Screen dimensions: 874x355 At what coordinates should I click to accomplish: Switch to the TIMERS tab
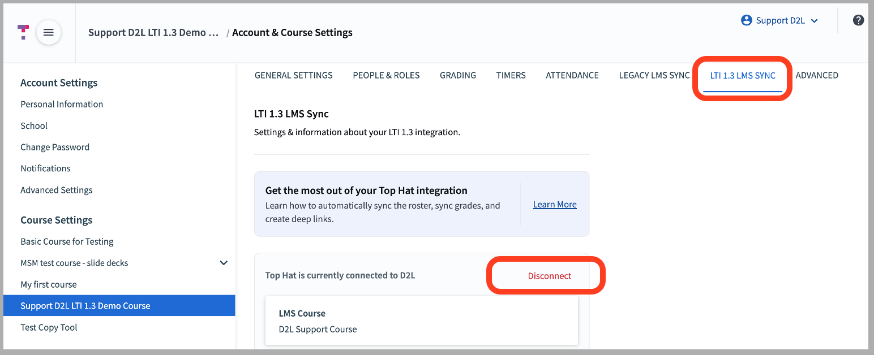(511, 75)
